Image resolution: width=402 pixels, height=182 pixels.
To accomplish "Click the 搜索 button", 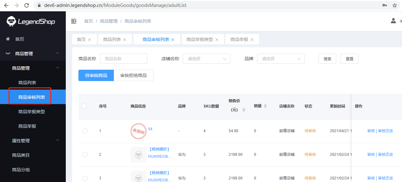I will (327, 59).
